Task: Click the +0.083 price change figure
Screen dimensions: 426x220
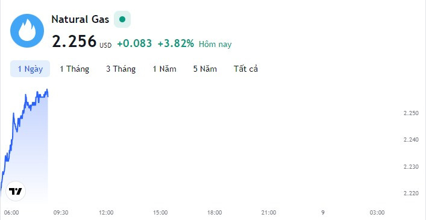Action: 134,43
